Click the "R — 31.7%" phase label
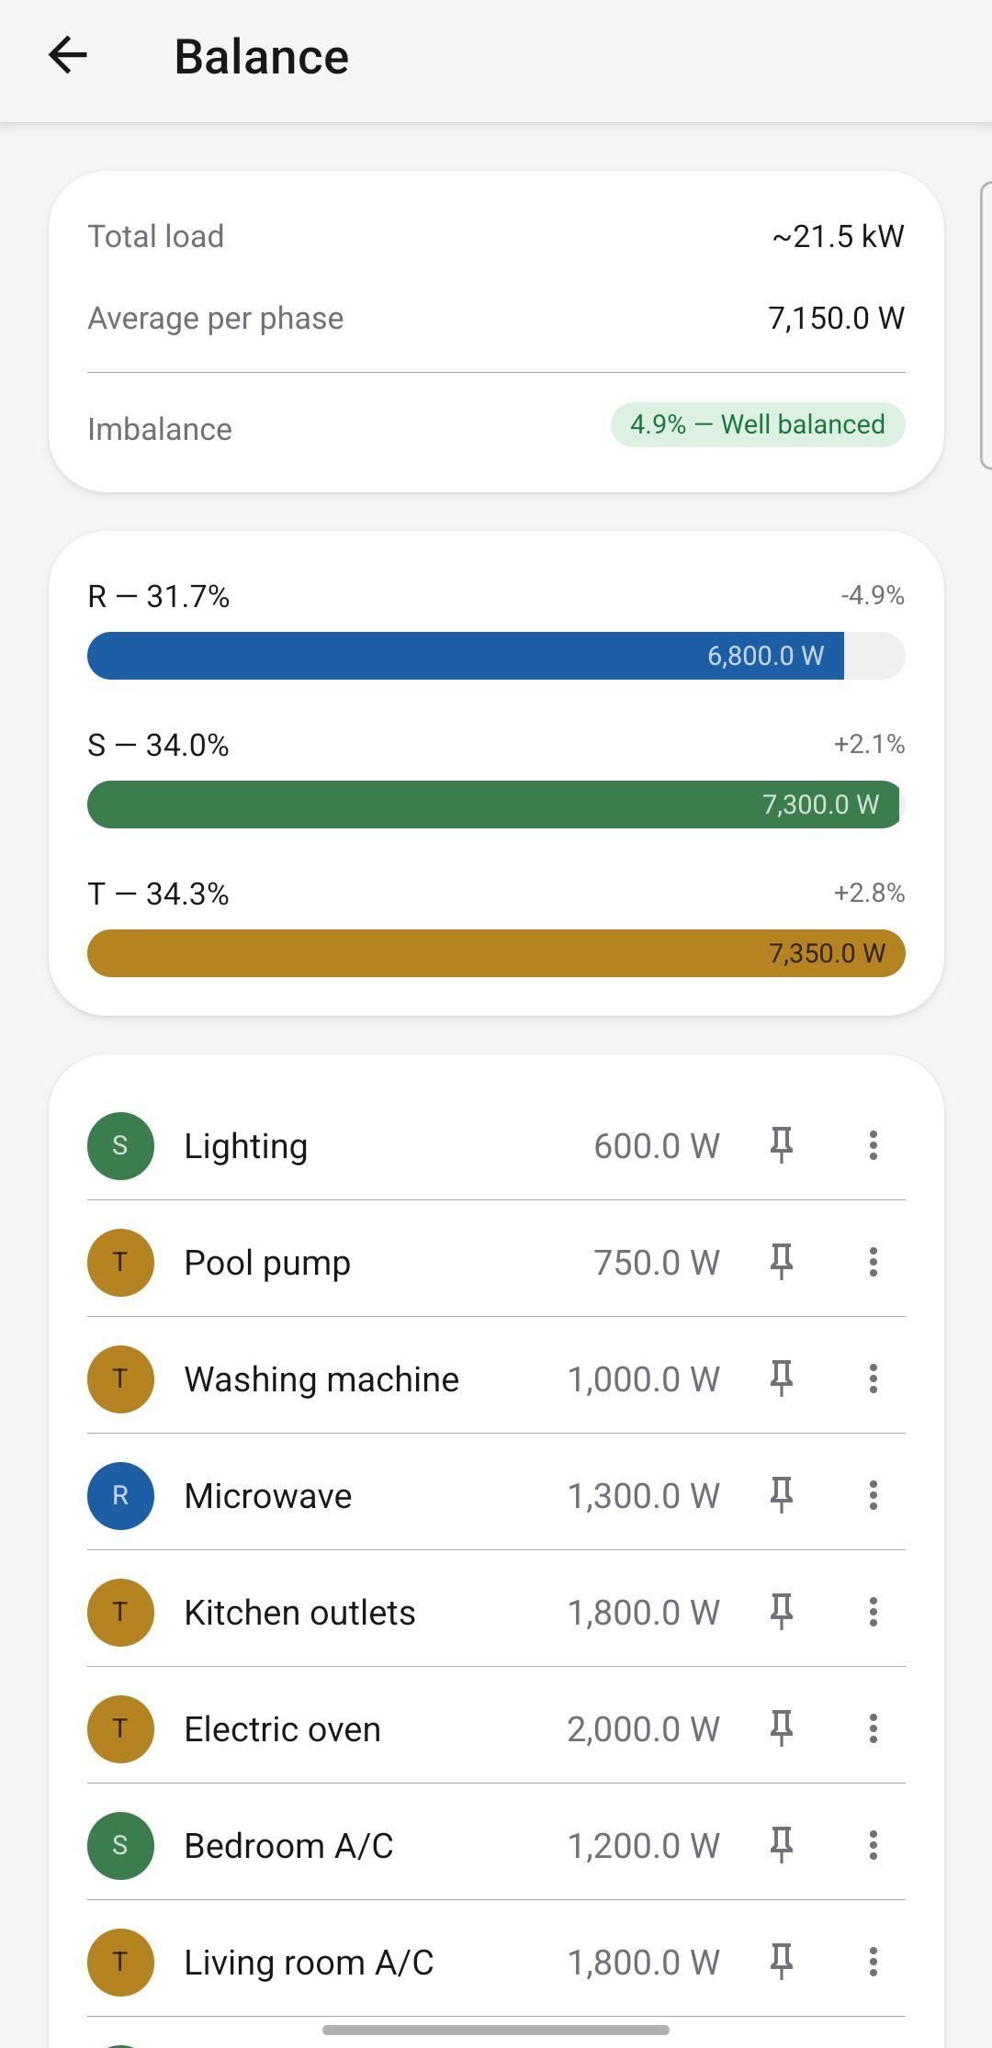This screenshot has height=2048, width=992. (159, 596)
